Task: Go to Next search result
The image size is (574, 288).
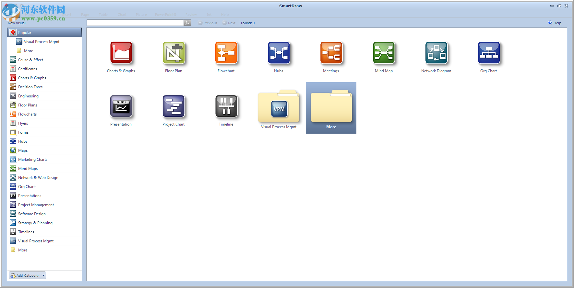Action: pyautogui.click(x=229, y=23)
